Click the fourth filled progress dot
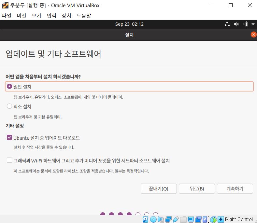 click(129, 214)
